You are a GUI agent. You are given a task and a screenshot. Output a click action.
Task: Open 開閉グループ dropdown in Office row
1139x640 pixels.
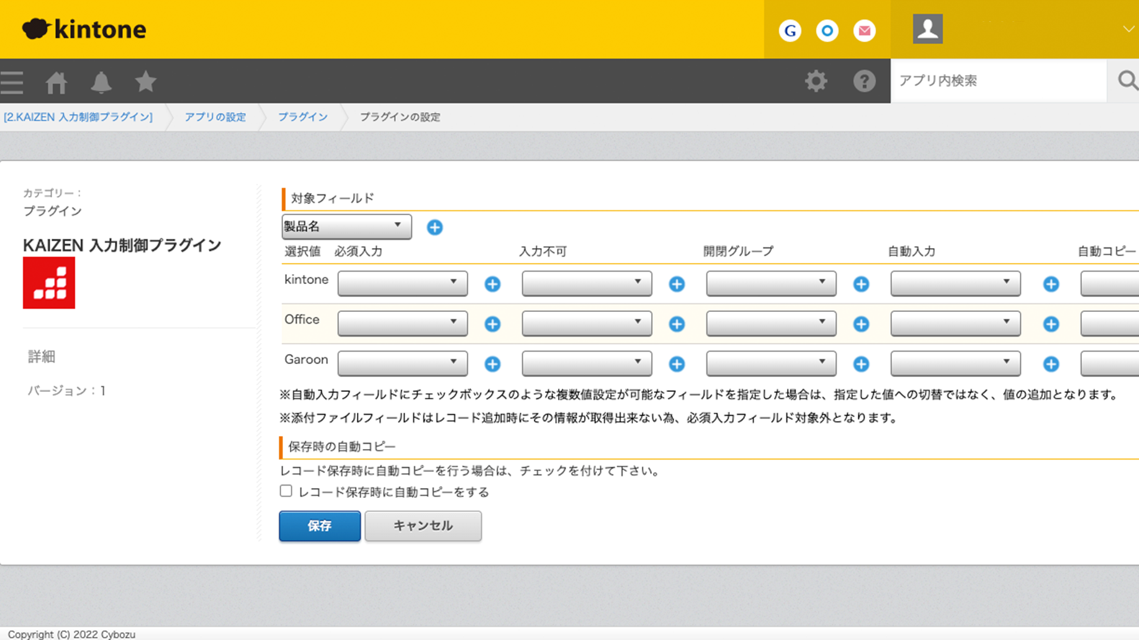coord(771,323)
